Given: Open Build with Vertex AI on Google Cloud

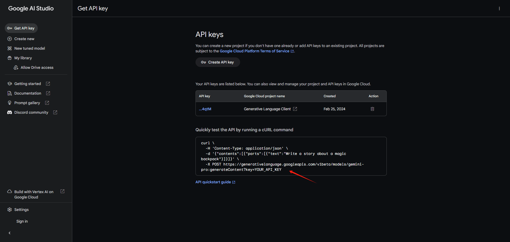Looking at the screenshot, I should [34, 194].
